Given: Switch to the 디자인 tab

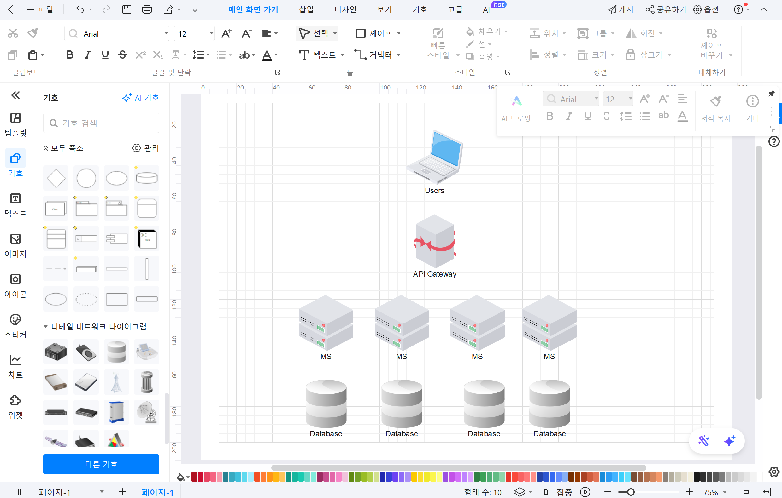Looking at the screenshot, I should click(345, 9).
